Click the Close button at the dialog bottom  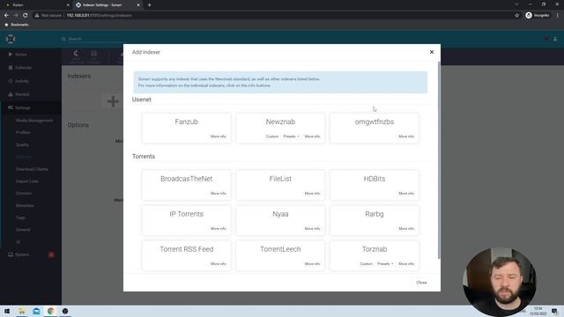(x=421, y=283)
